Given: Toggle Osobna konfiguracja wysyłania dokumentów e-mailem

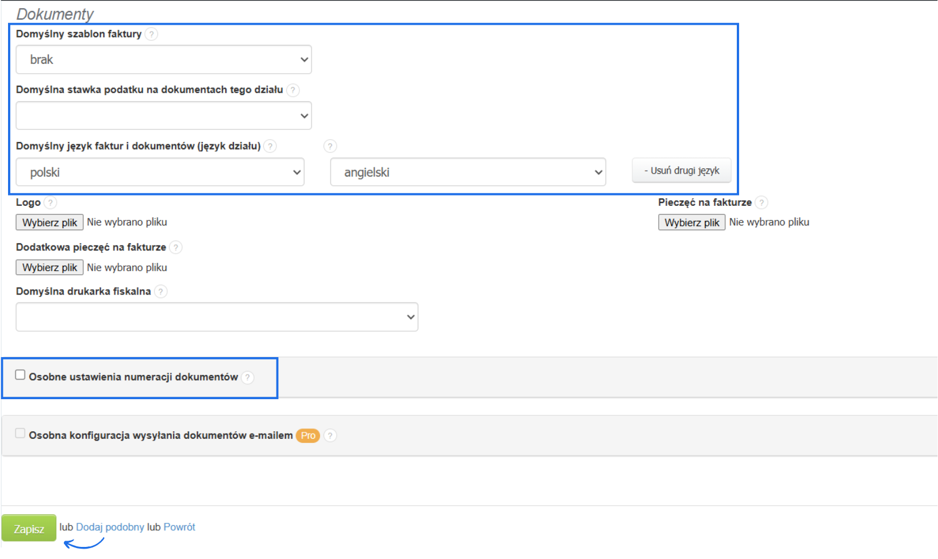Looking at the screenshot, I should click(x=20, y=433).
